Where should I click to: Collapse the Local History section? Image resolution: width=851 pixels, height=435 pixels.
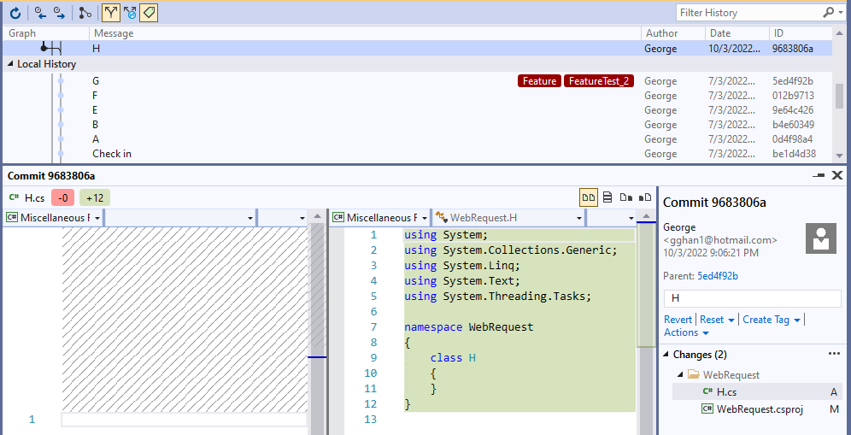point(10,64)
